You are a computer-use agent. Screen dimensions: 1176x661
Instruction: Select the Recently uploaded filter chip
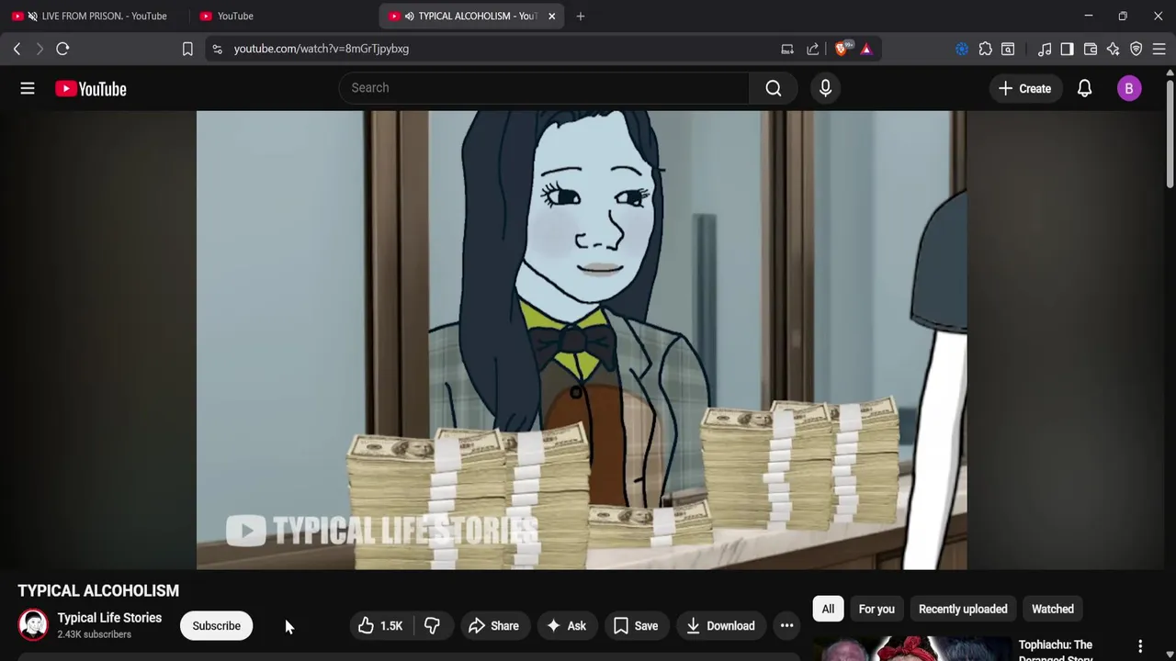click(963, 609)
